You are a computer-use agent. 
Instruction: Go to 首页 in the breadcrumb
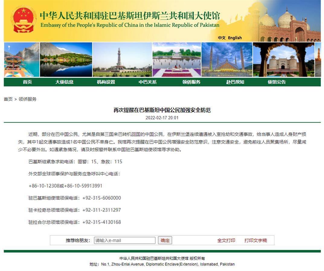click(8, 99)
